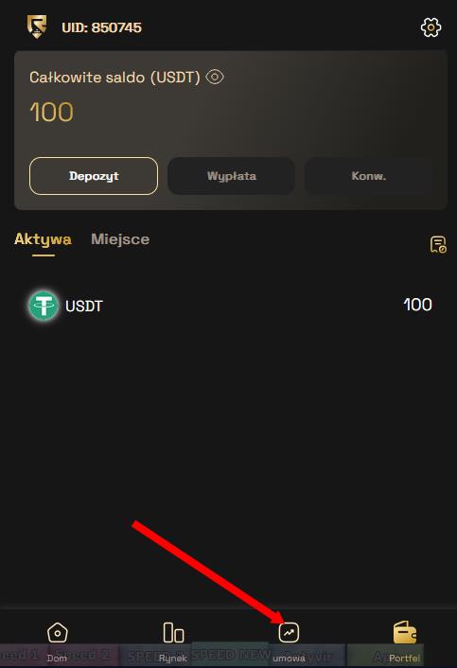
Task: Open Rynek market icon
Action: [173, 632]
